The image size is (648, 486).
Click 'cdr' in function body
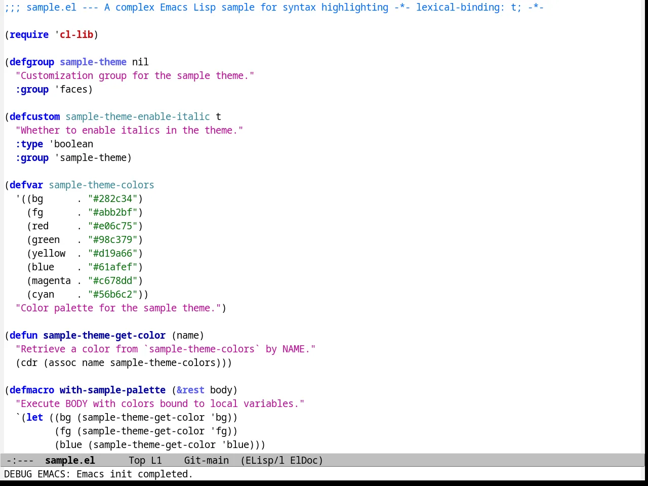(x=29, y=362)
